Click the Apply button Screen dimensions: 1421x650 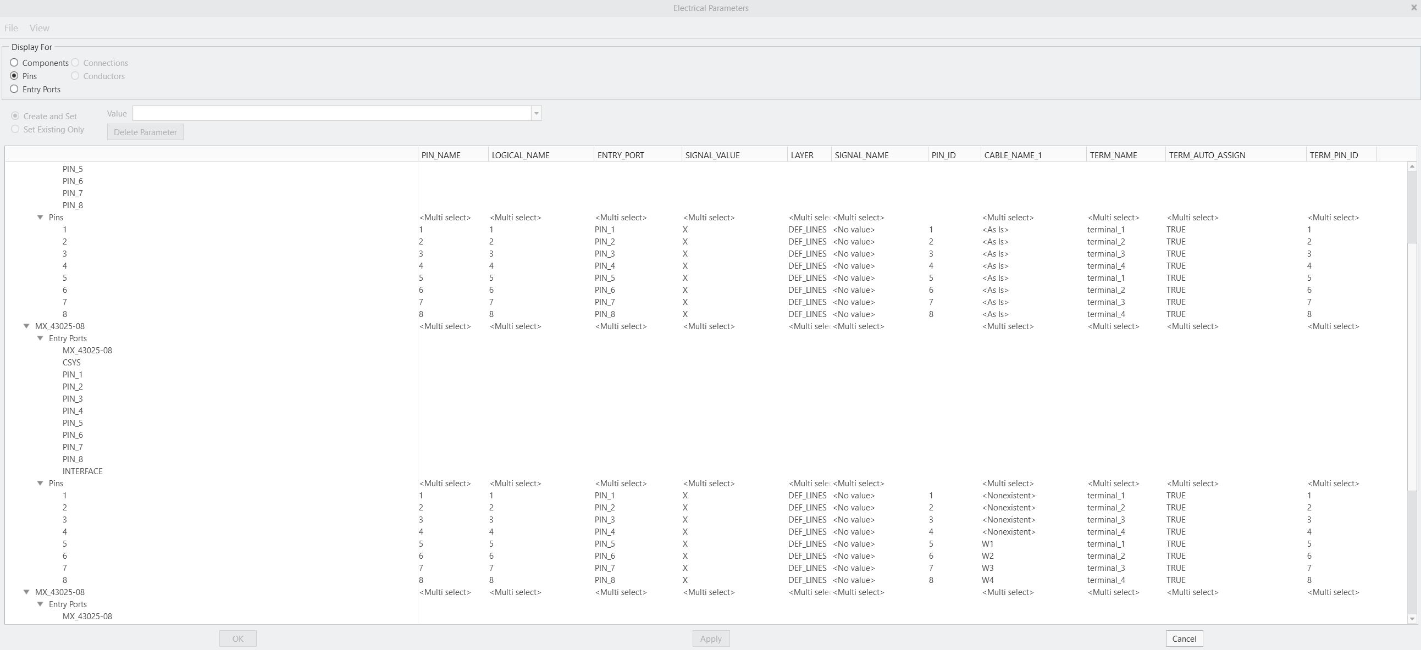710,638
